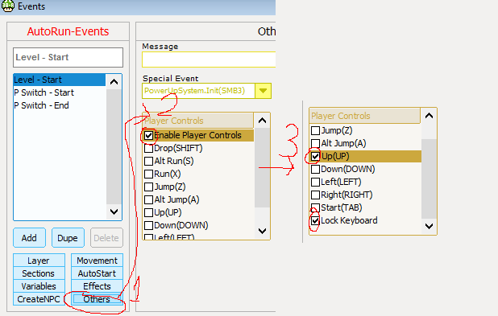This screenshot has width=498, height=316.
Task: Toggle Jump(Z) checkbox in the left list
Action: pos(148,187)
